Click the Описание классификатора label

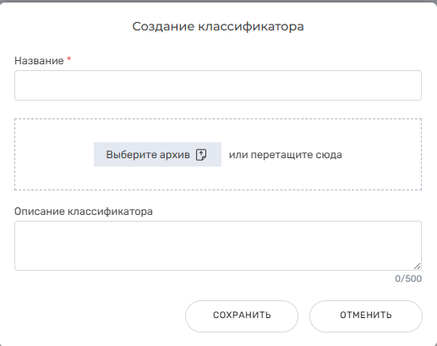84,211
